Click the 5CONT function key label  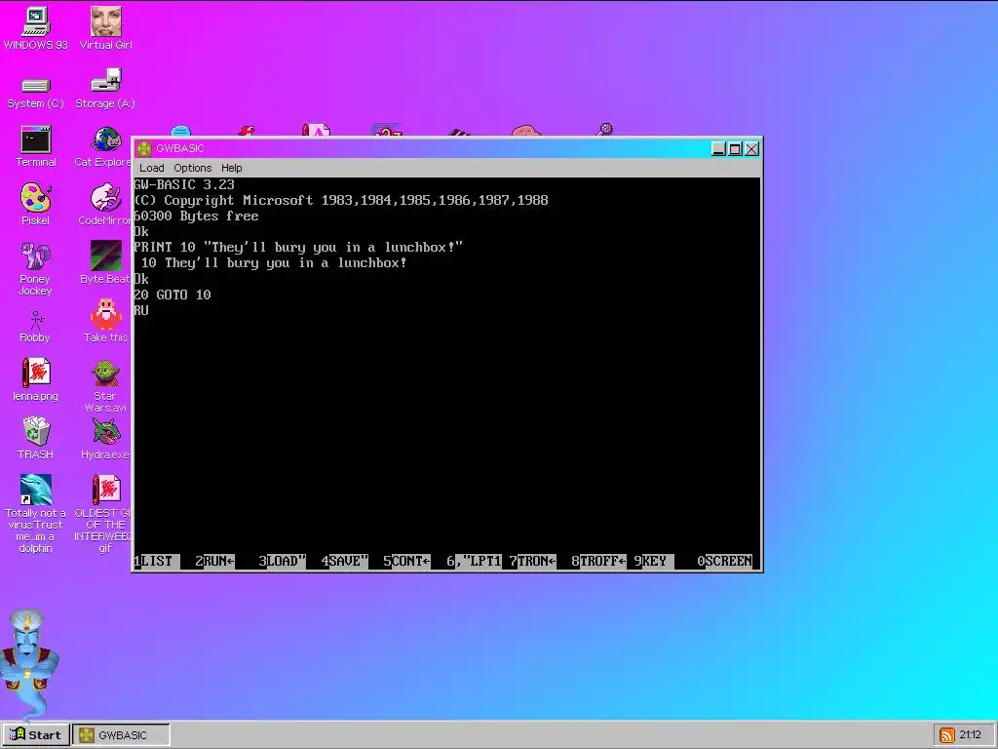click(x=406, y=561)
